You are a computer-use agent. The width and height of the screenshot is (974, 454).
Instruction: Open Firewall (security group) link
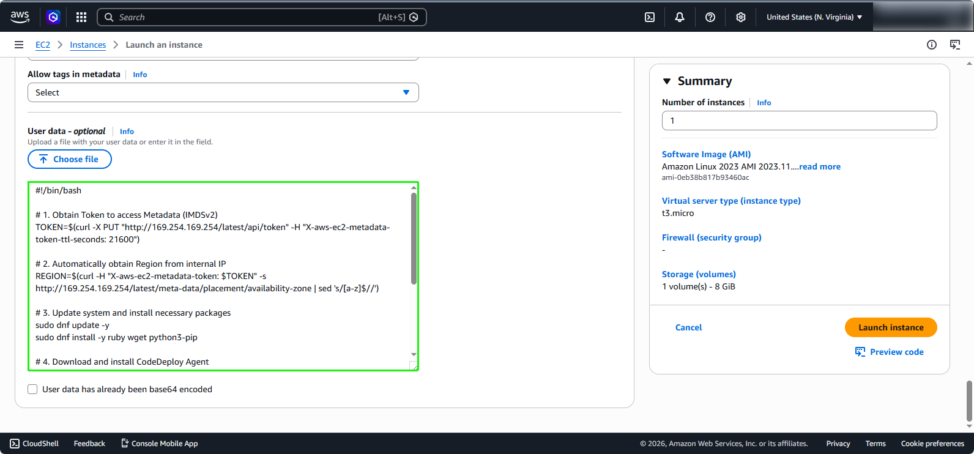point(712,237)
